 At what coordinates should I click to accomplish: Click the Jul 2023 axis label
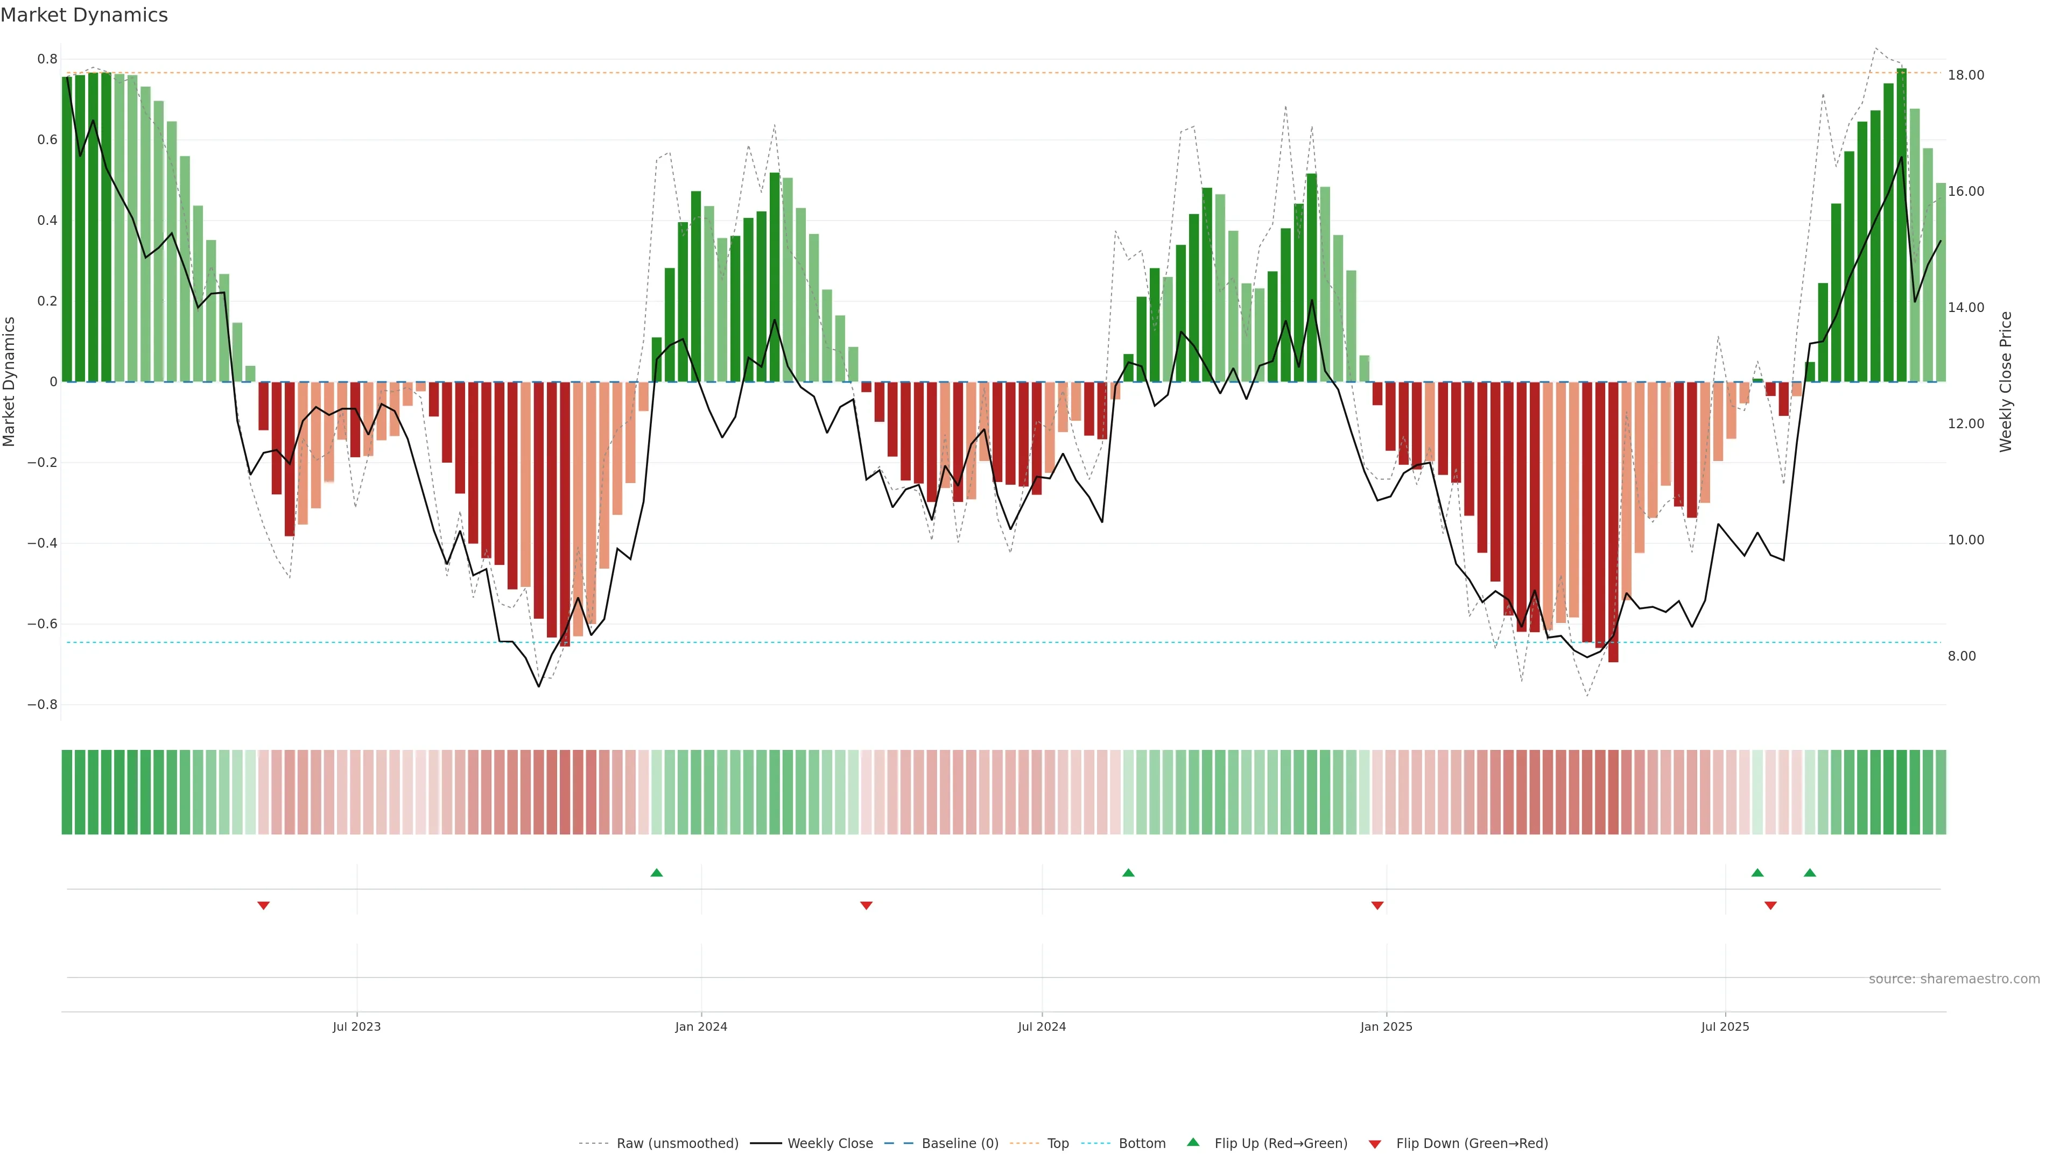click(x=356, y=1026)
